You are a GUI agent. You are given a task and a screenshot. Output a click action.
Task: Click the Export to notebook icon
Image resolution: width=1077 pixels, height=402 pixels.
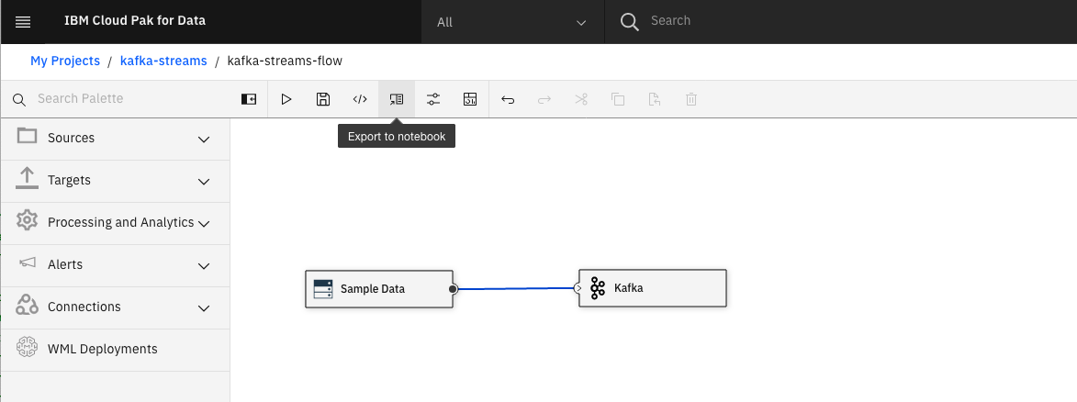pos(397,100)
